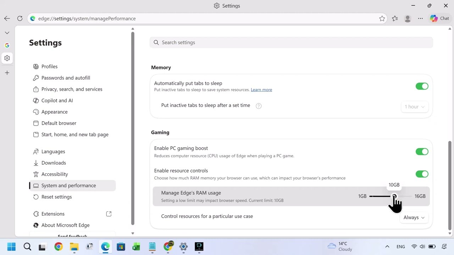Open Excel from taskbar
Viewport: 454px width, 255px height.
(x=137, y=246)
